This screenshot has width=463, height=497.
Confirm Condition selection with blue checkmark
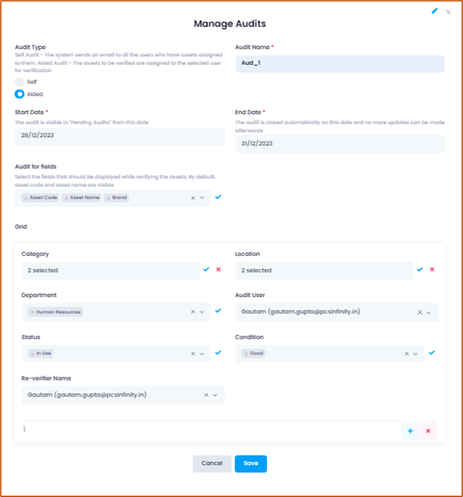(432, 352)
